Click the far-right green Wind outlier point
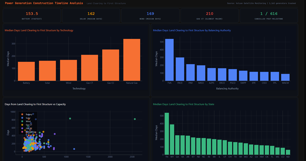Screen dimensions: 306x161 coord(135,119)
